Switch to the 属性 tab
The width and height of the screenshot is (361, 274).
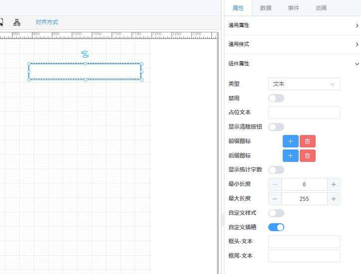tap(238, 8)
